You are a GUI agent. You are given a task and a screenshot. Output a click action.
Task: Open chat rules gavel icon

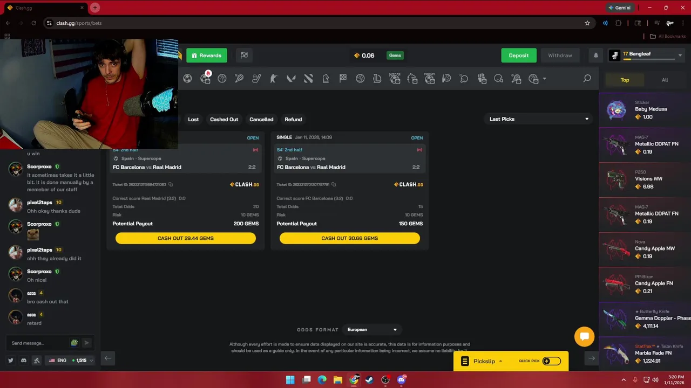(x=37, y=361)
